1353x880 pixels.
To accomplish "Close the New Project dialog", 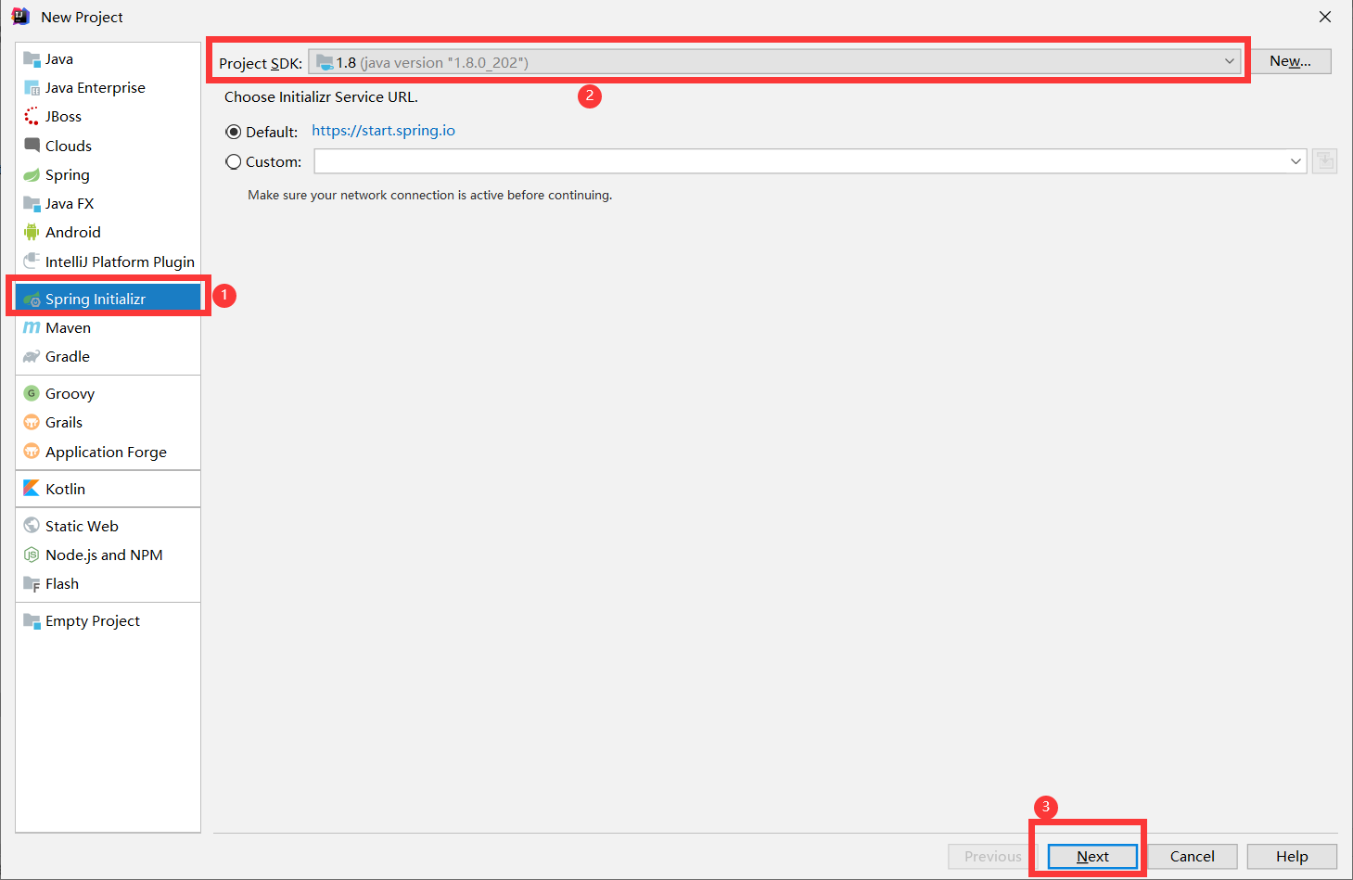I will [x=1325, y=17].
